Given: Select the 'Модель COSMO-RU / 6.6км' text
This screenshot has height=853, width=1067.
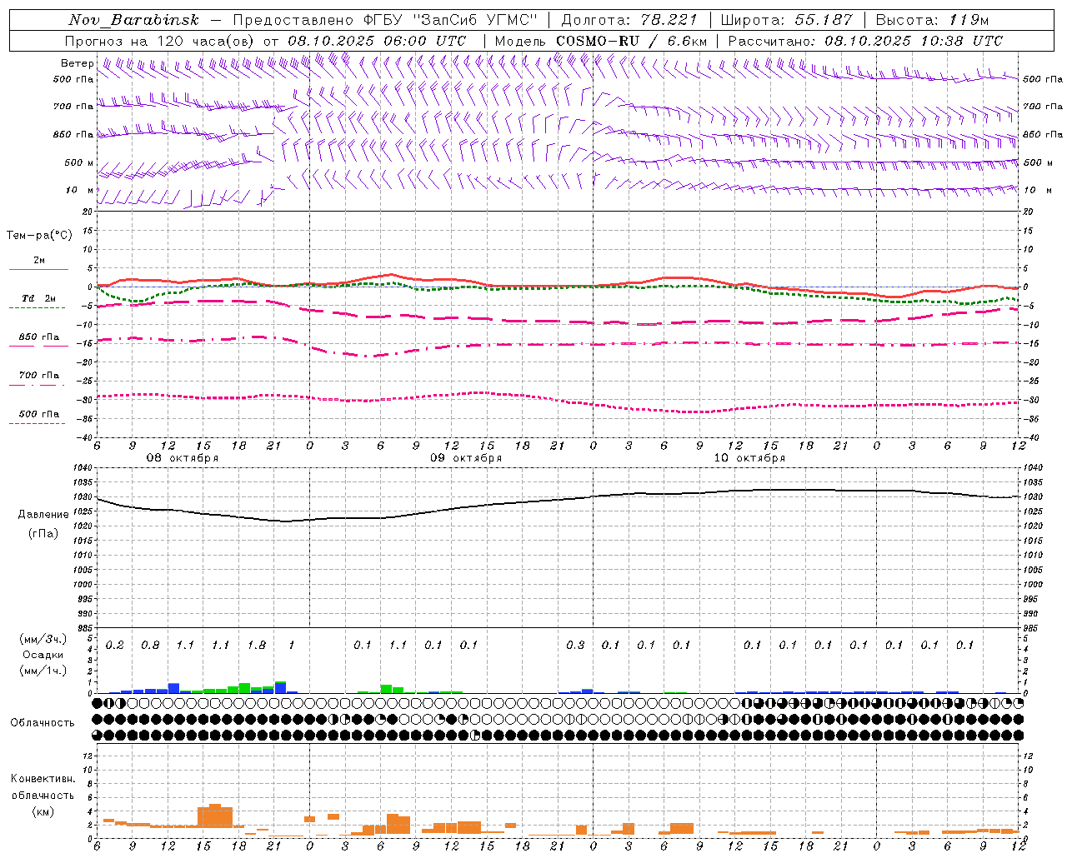Looking at the screenshot, I should 601,41.
